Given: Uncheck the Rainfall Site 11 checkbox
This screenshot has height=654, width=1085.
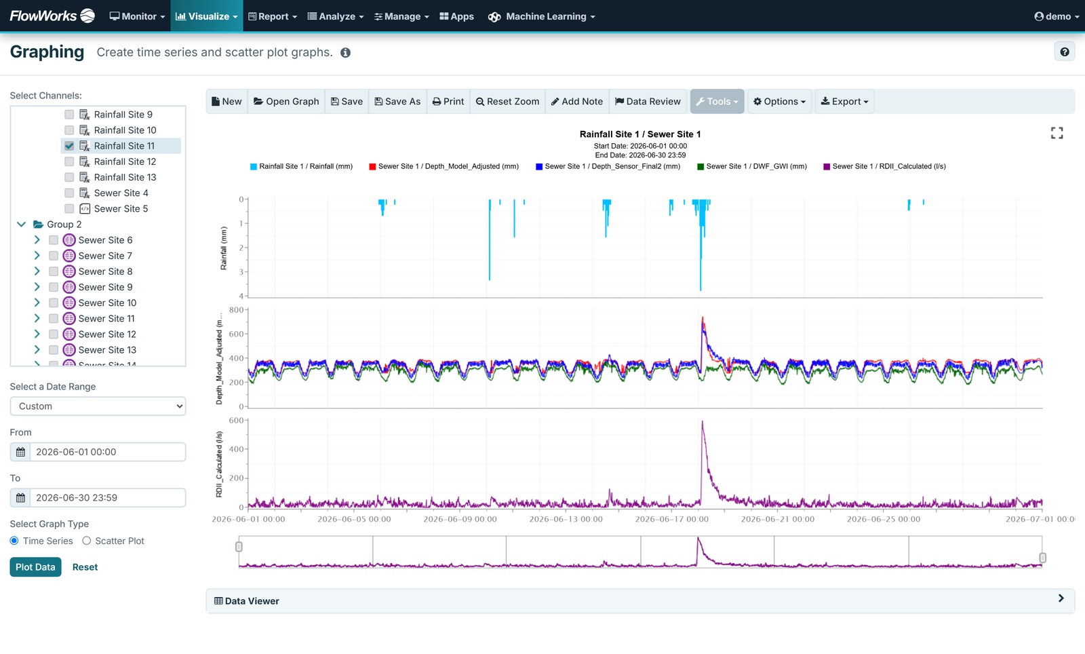Looking at the screenshot, I should tap(69, 146).
